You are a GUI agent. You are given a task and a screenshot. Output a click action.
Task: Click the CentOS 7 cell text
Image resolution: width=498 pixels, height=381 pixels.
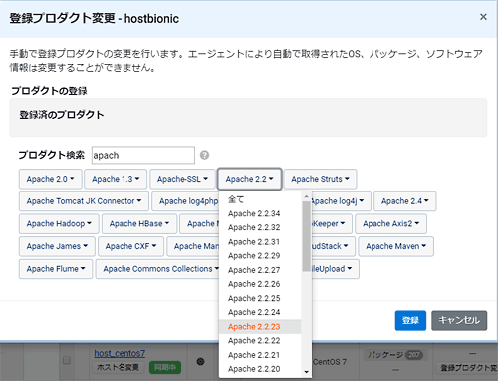pos(330,362)
